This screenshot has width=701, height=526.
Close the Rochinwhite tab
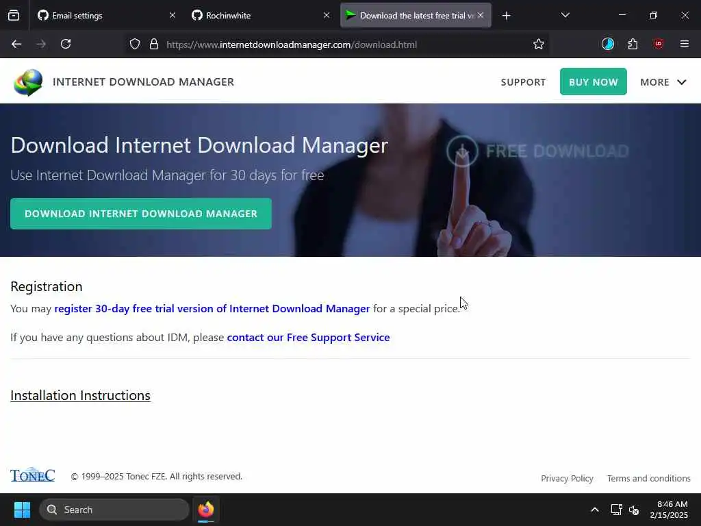coord(327,16)
